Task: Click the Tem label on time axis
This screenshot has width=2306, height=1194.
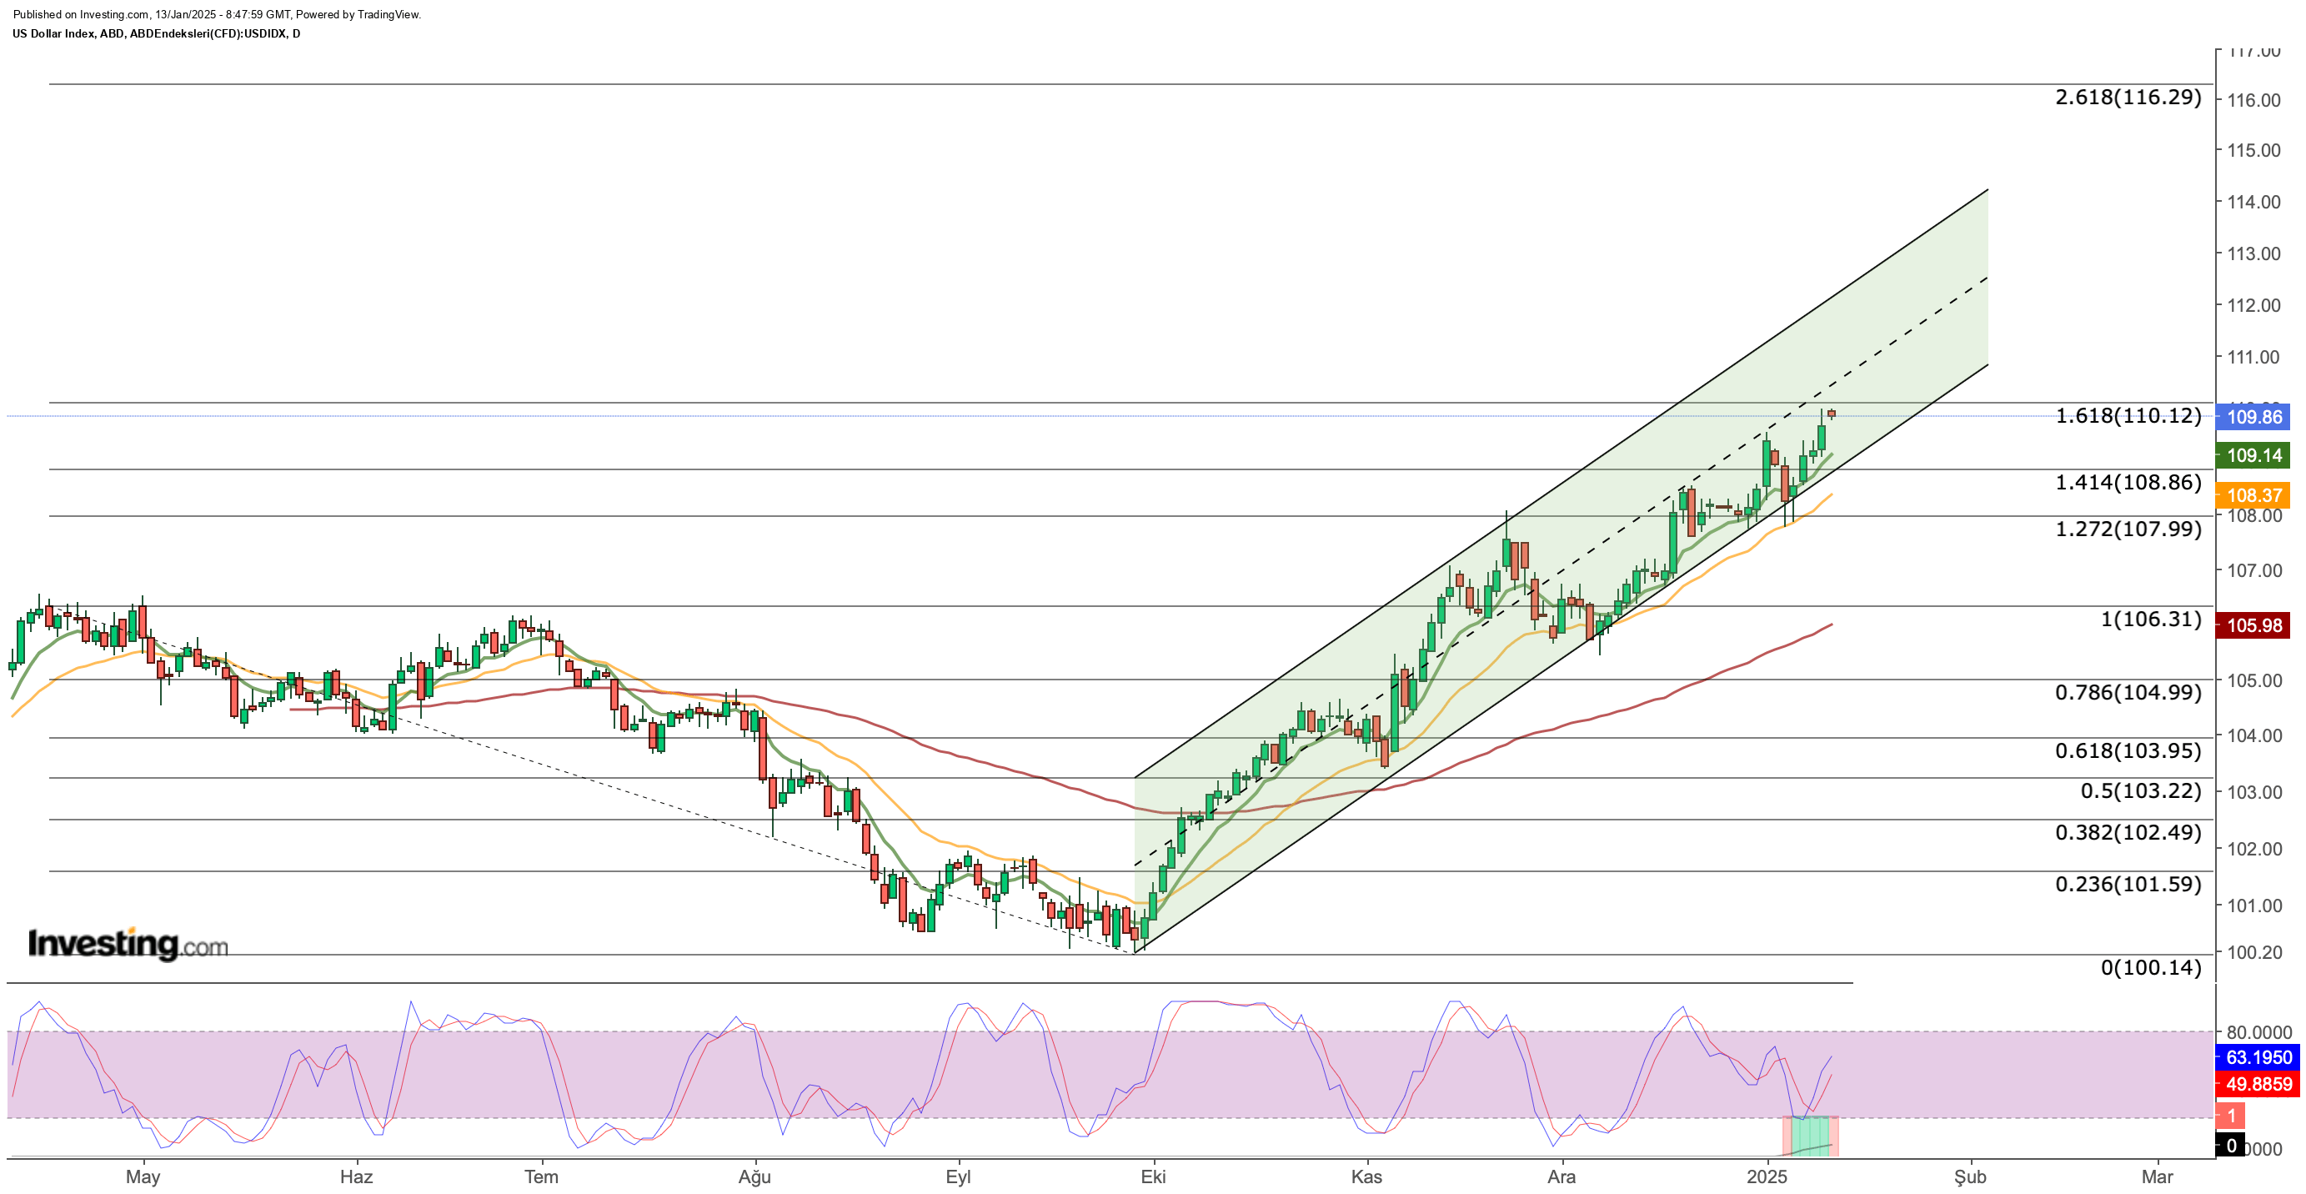Action: click(541, 1177)
